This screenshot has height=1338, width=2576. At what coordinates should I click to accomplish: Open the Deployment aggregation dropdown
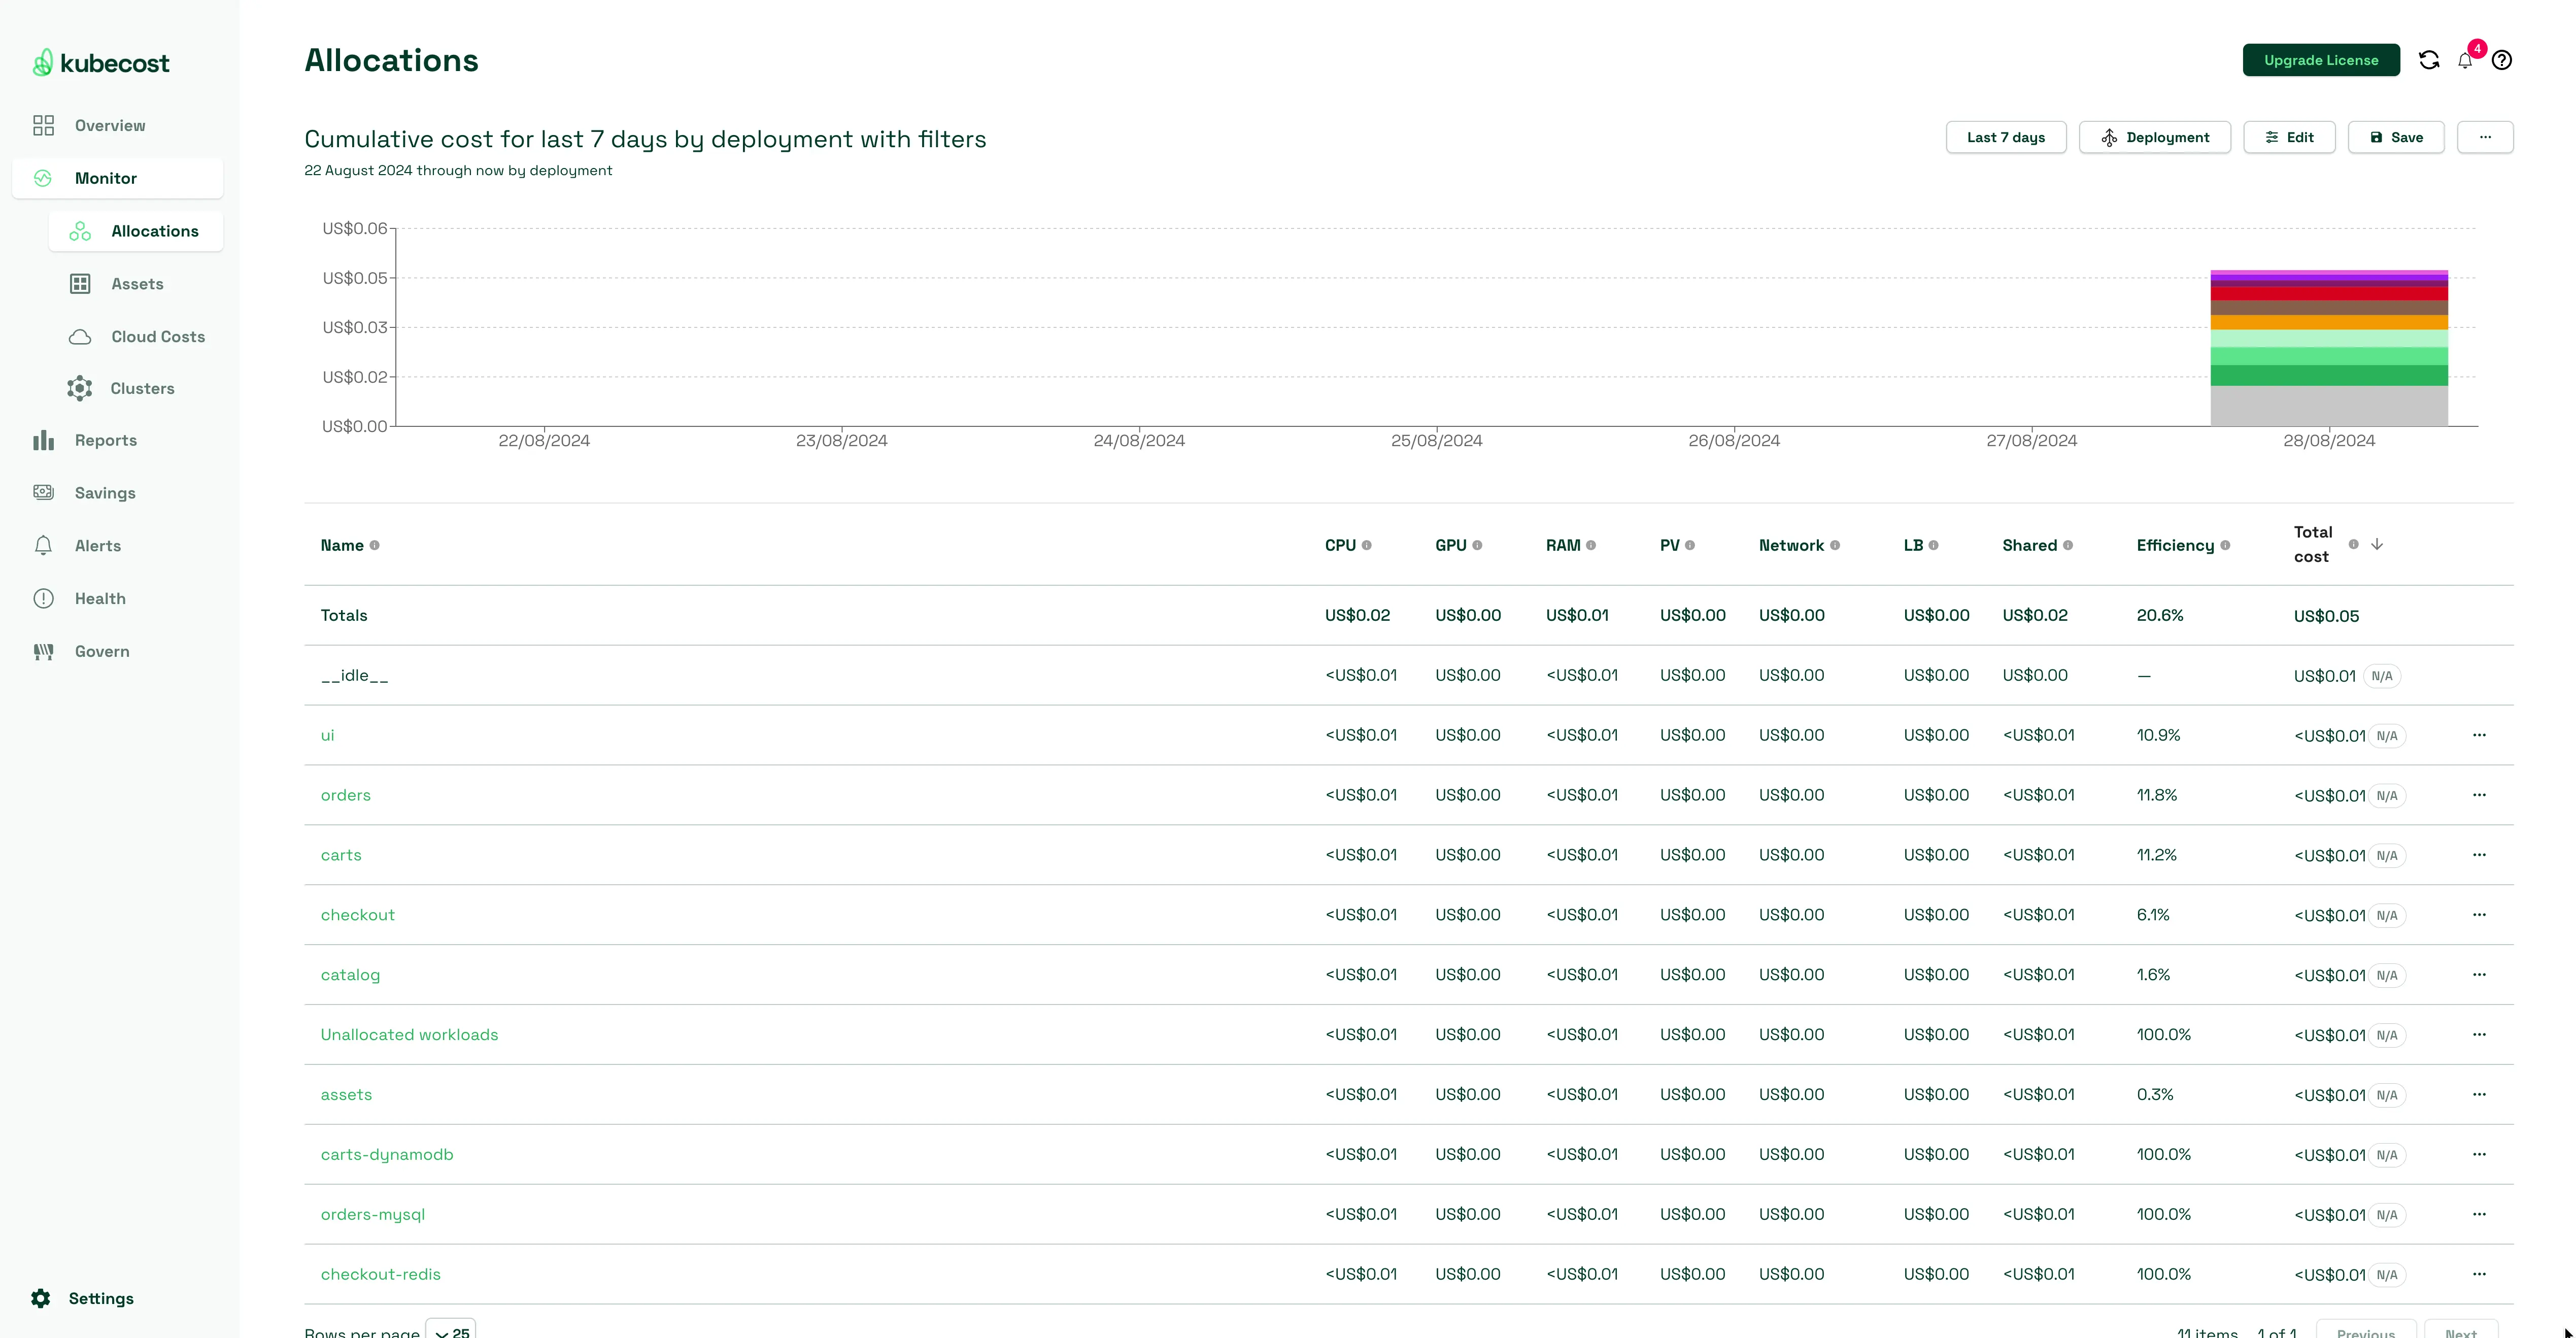[x=2154, y=137]
